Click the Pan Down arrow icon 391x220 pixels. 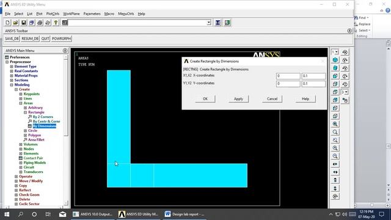click(x=335, y=188)
